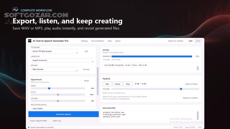Click Generate Speech
This screenshot has width=230, height=129.
point(63,114)
